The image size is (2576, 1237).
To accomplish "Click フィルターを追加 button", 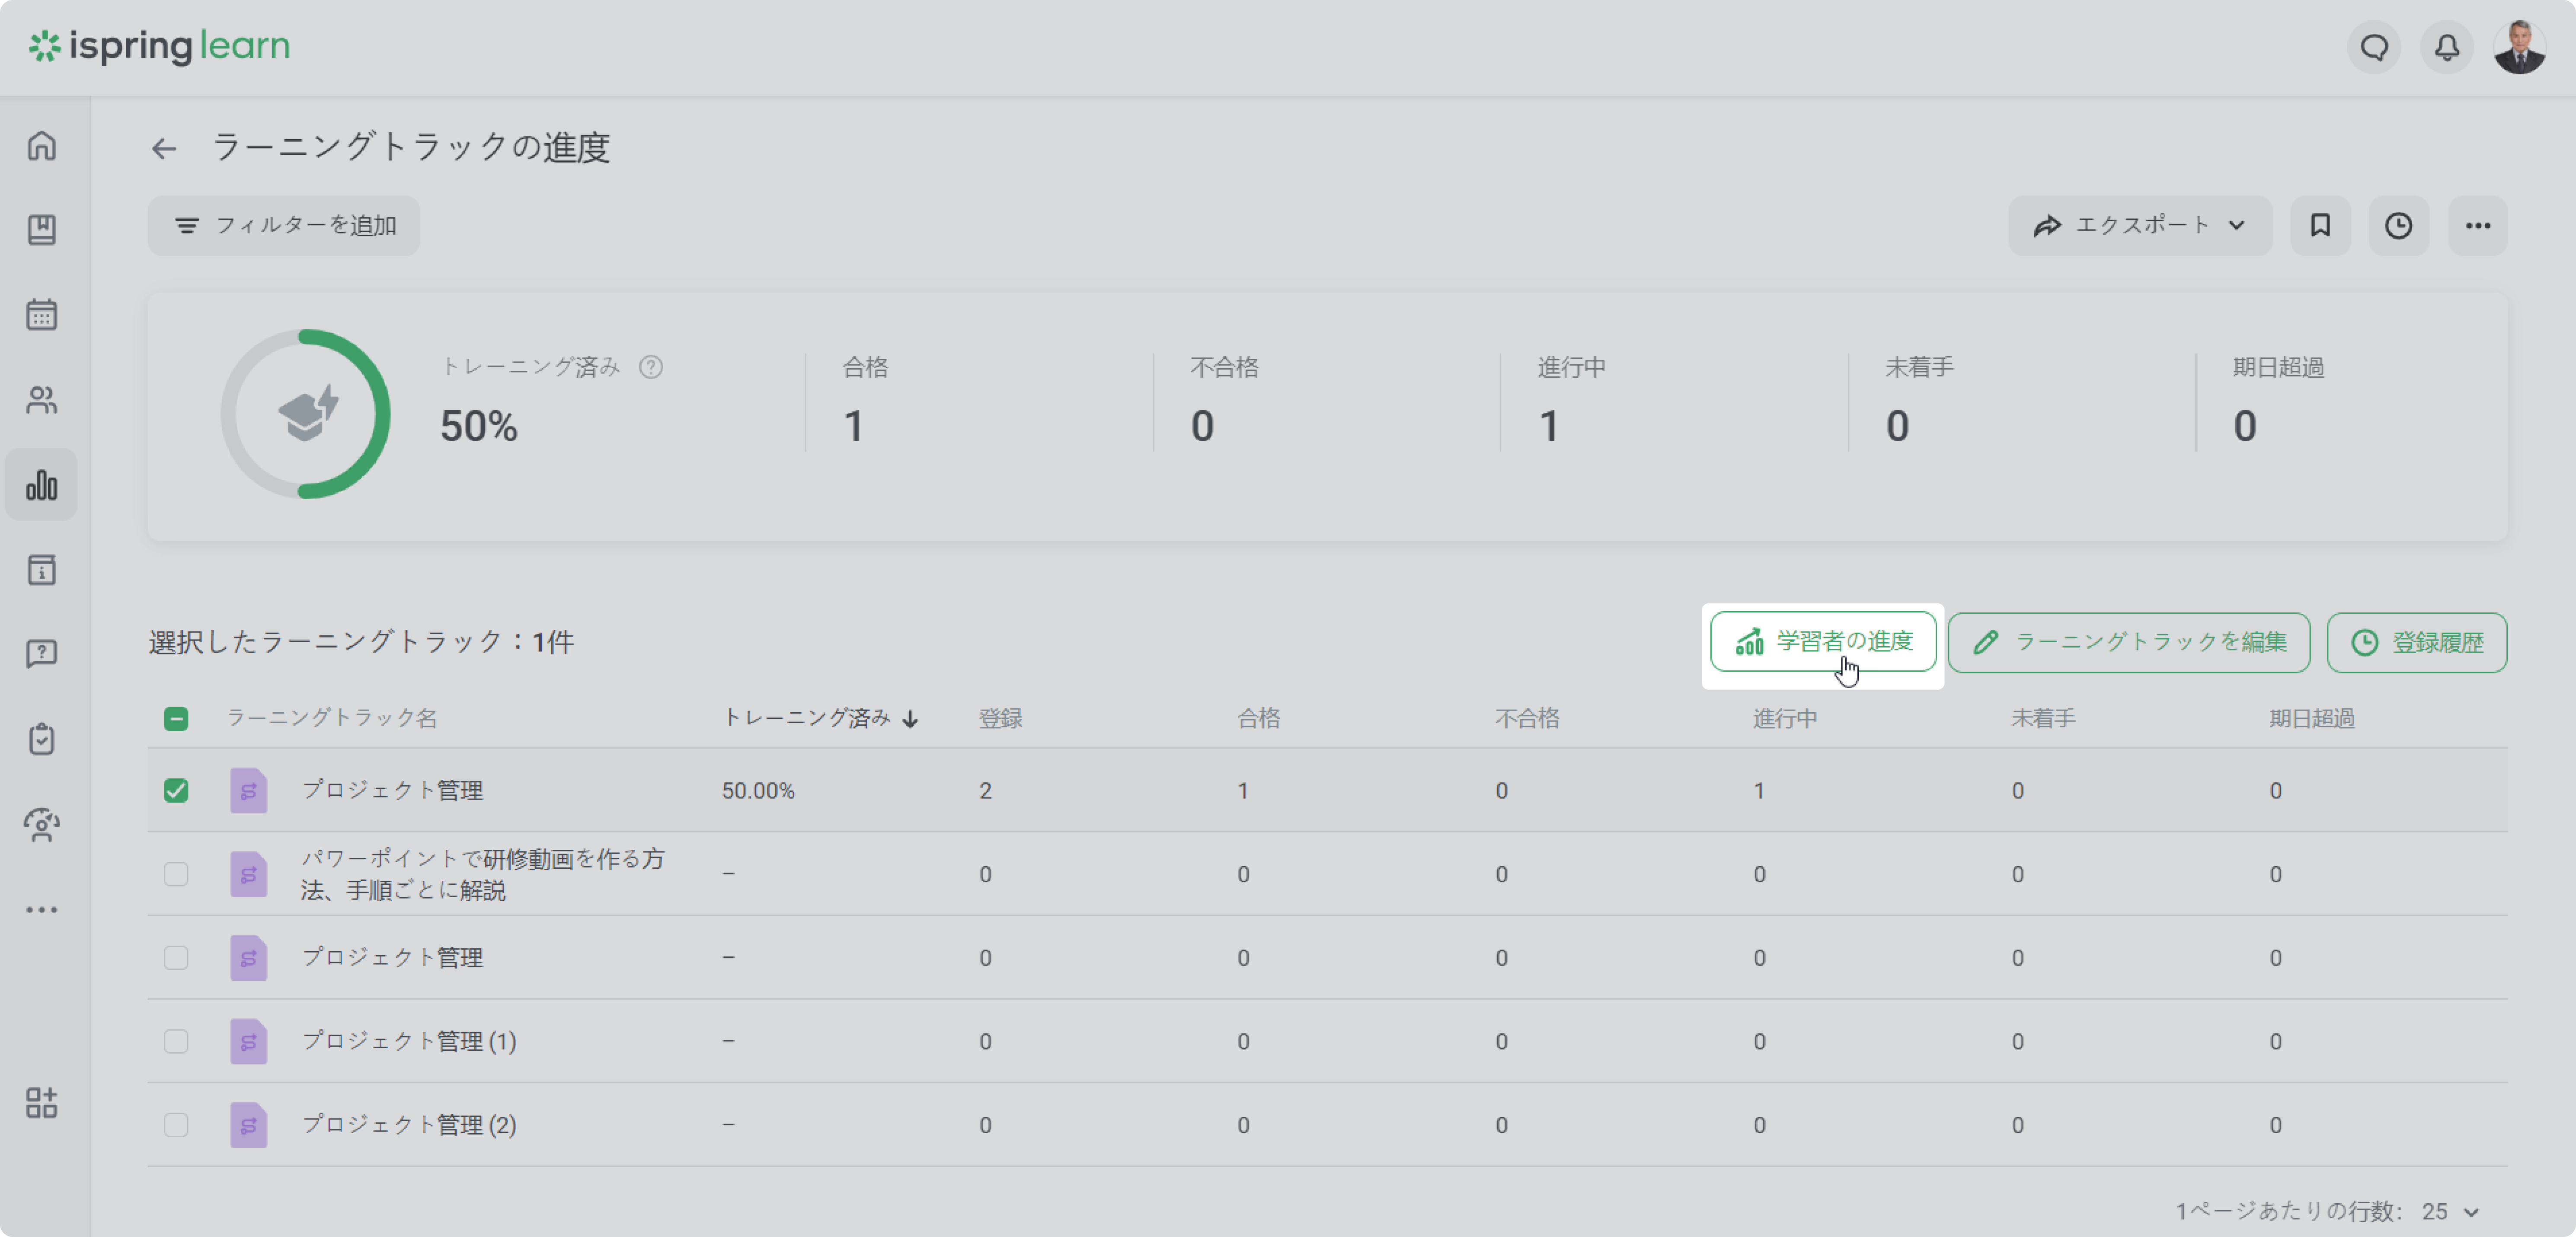I will click(284, 226).
